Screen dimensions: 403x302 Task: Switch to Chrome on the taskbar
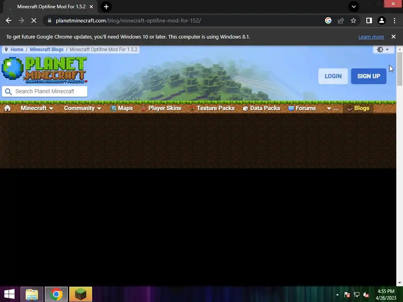tap(56, 294)
